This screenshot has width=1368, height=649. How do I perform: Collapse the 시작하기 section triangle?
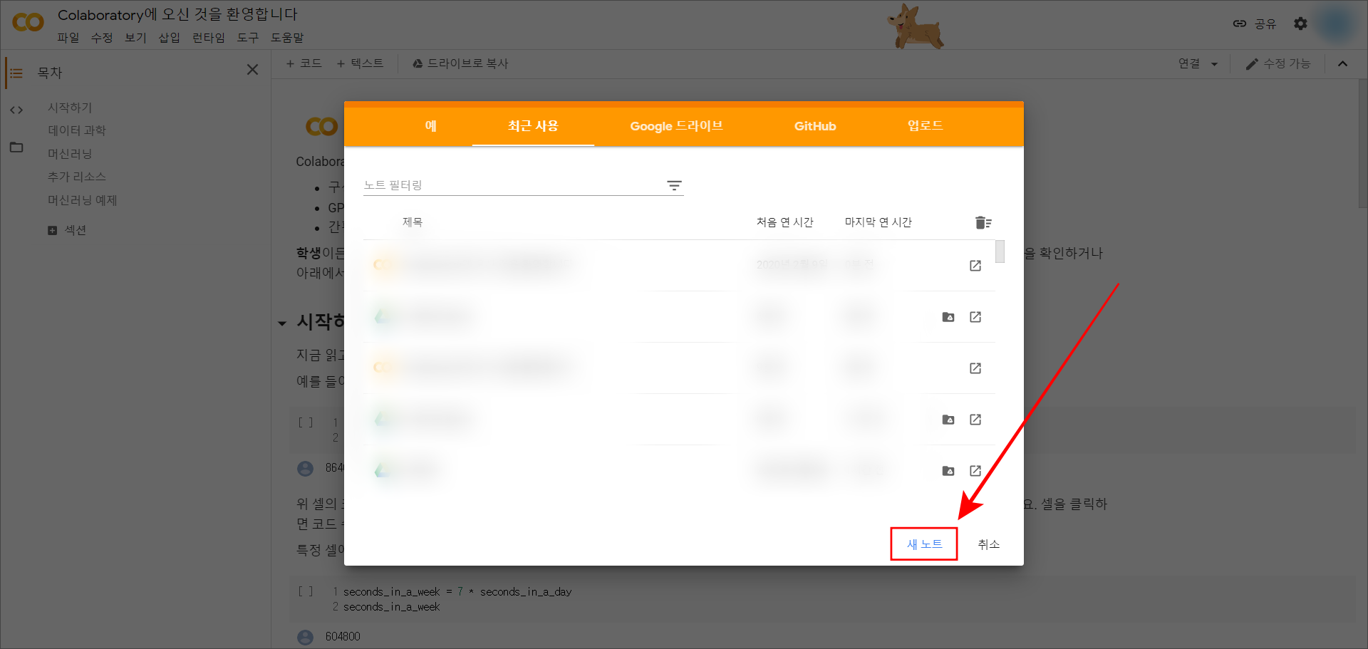(282, 323)
